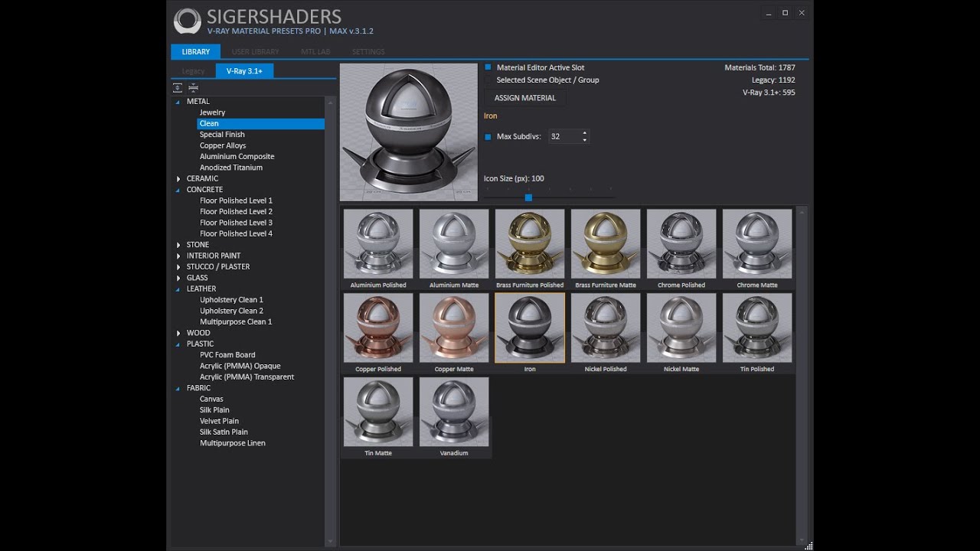Decrease Max Subdivs with down arrow

click(585, 140)
